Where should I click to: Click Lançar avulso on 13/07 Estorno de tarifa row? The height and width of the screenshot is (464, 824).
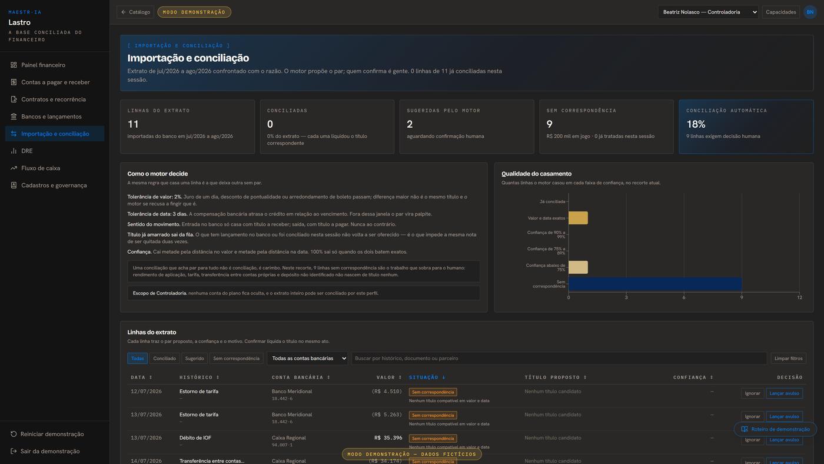coord(784,416)
